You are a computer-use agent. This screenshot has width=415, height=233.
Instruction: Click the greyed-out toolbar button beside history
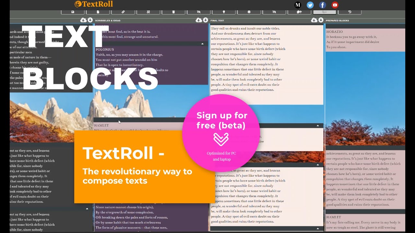pyautogui.click(x=325, y=12)
